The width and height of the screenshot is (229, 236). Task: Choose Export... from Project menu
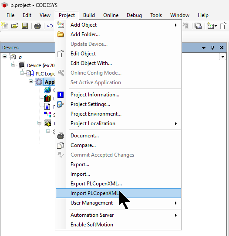pyautogui.click(x=118, y=164)
